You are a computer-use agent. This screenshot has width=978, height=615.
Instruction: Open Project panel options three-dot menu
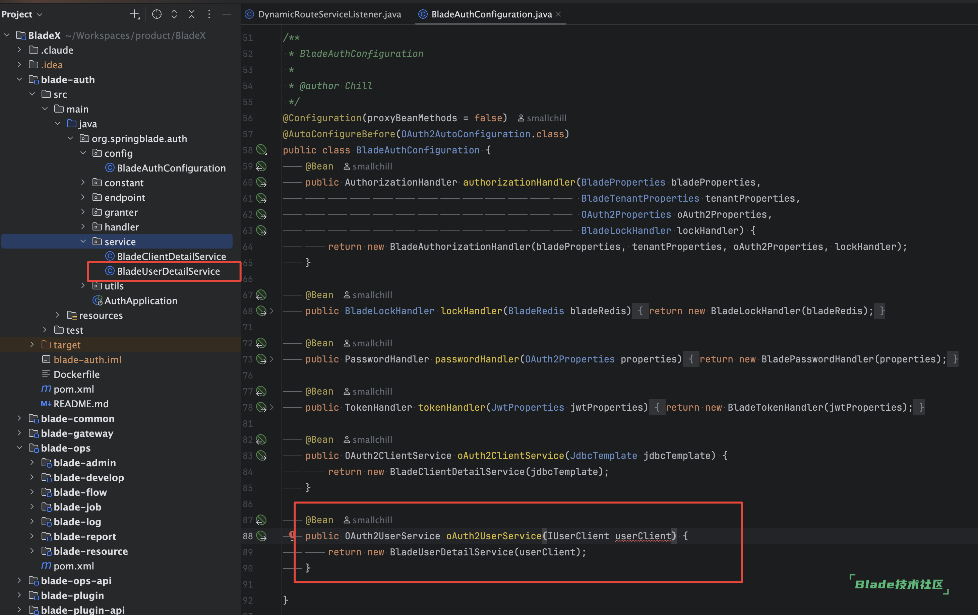(x=209, y=14)
